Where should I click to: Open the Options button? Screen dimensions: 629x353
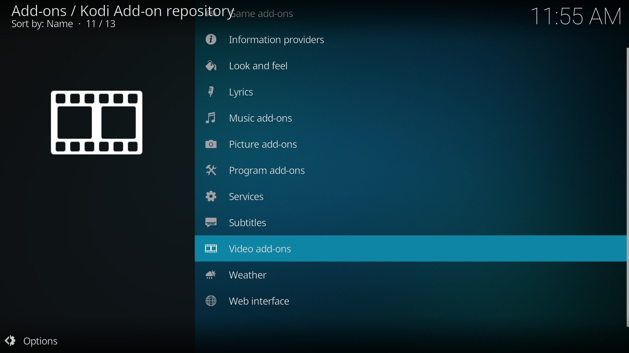pyautogui.click(x=32, y=341)
